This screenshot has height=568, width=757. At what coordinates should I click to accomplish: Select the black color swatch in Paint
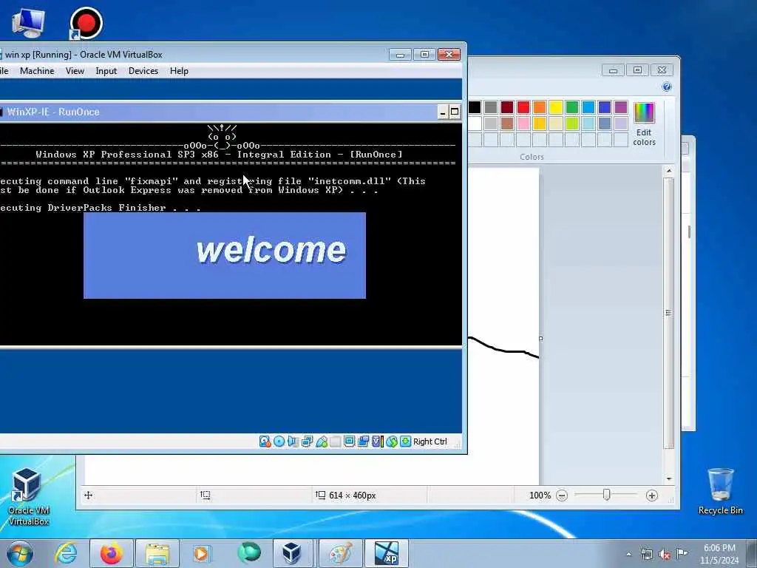click(x=475, y=107)
